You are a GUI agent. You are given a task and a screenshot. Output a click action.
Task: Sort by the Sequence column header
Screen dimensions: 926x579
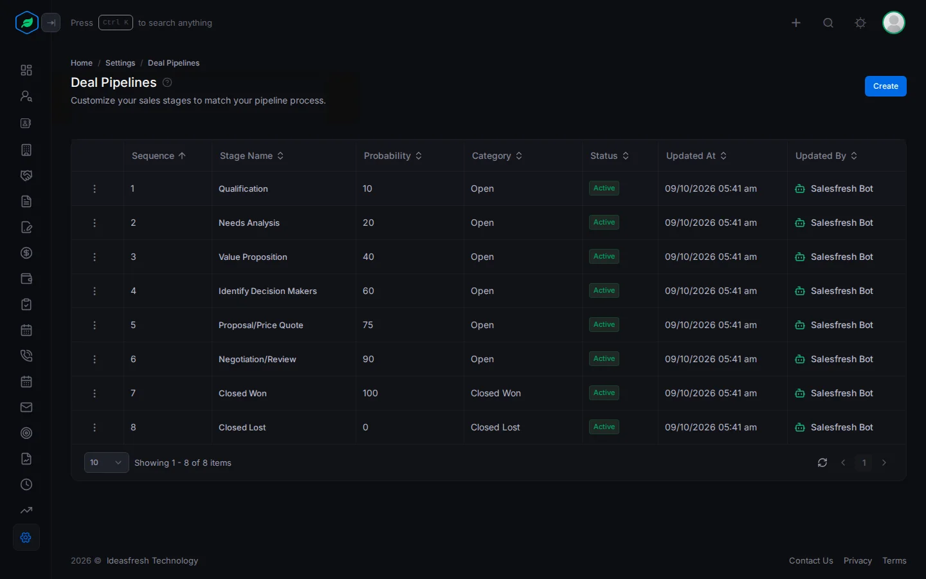pos(159,156)
